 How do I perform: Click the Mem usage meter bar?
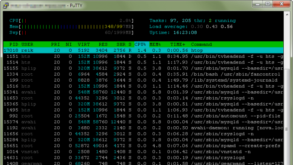coord(72,27)
